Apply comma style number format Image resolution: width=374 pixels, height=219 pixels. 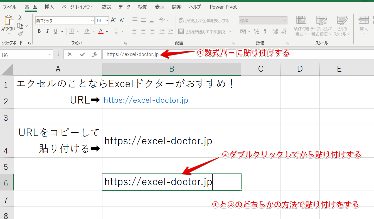coord(265,31)
